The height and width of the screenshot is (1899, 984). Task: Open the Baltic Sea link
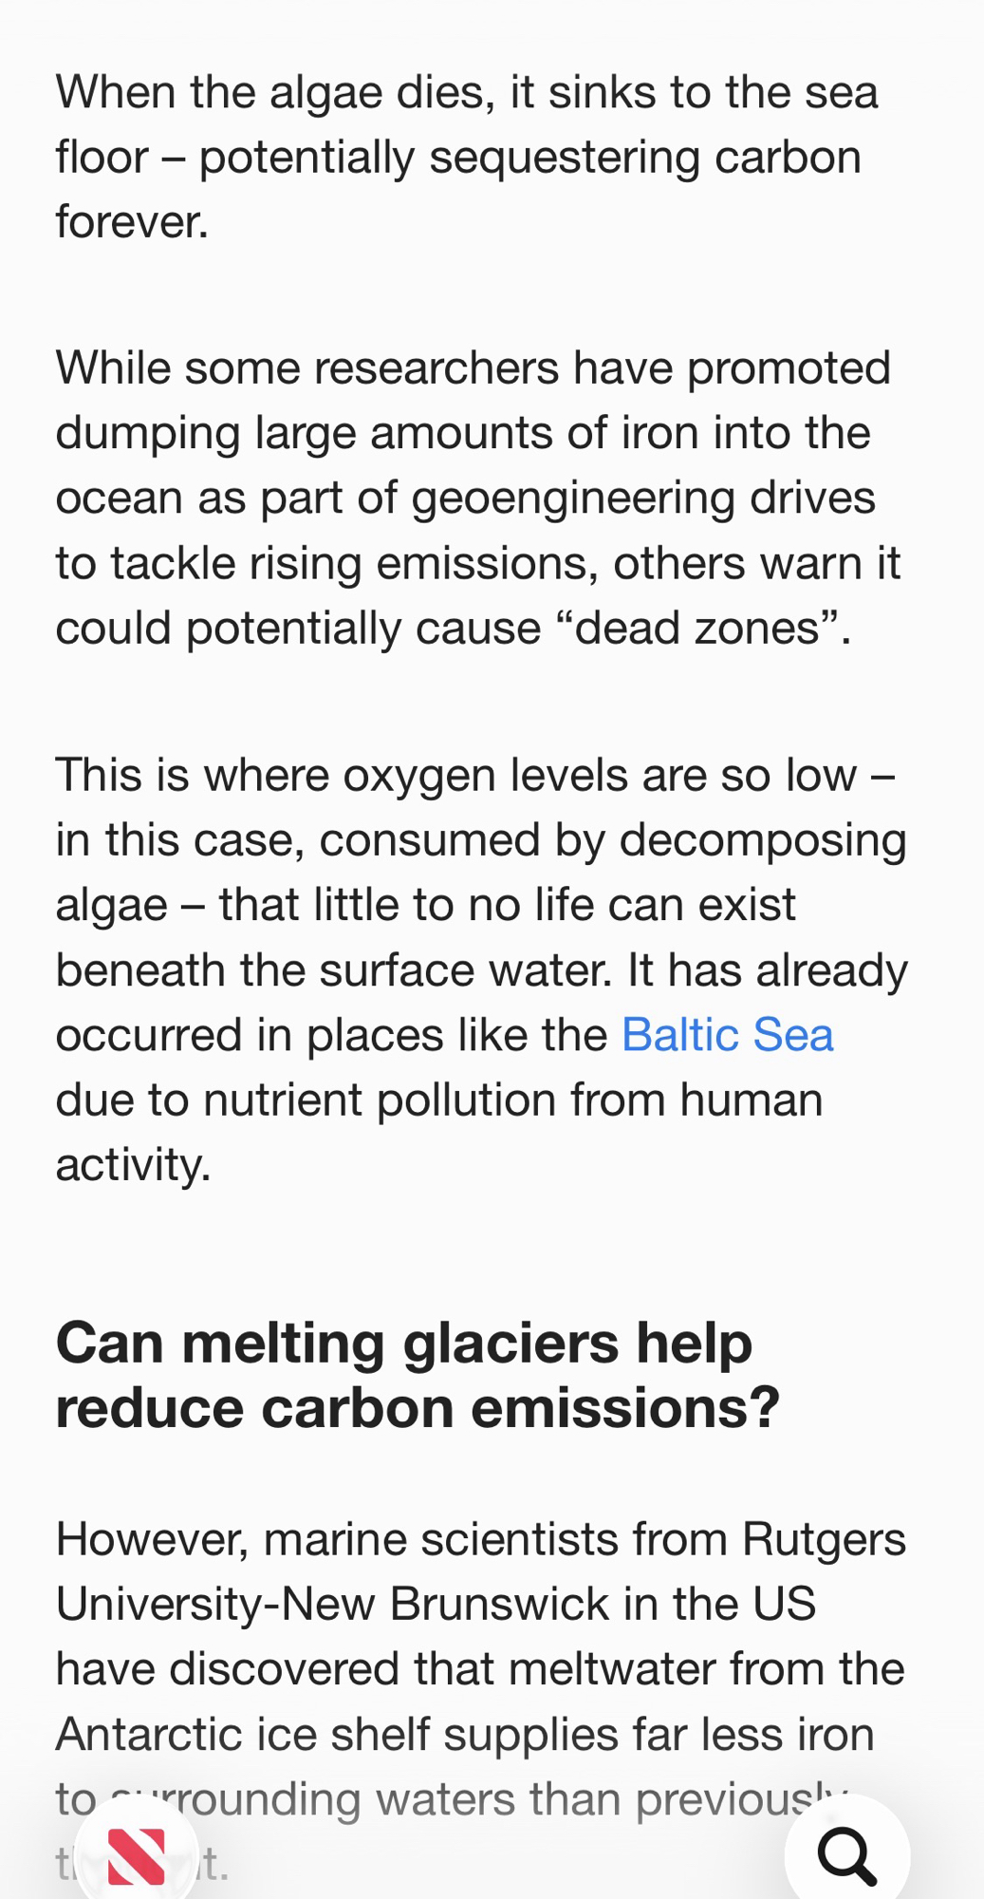point(727,1034)
